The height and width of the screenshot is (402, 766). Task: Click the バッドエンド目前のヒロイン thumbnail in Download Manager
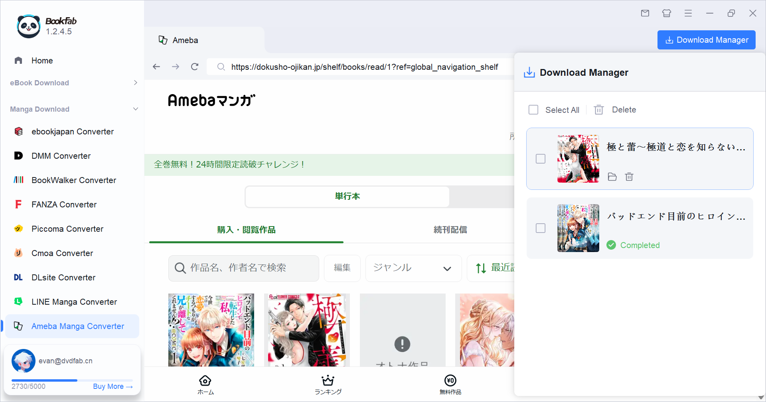pos(578,228)
